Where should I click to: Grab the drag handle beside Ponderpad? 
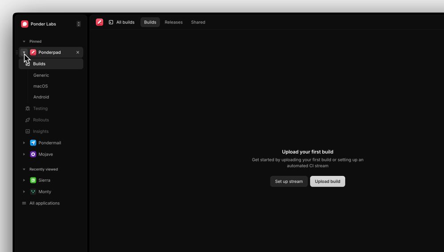[17, 52]
